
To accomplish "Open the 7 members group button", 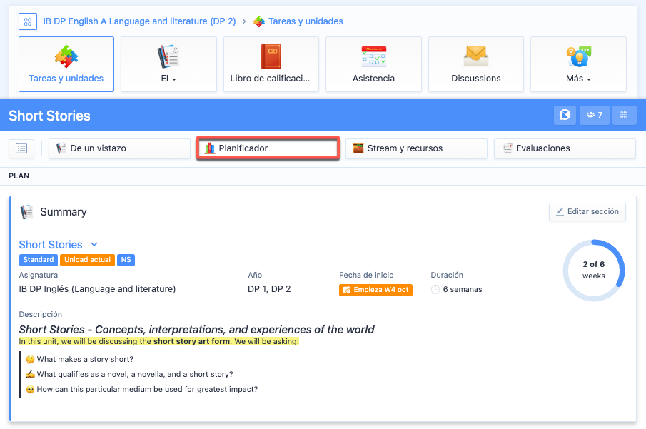I will click(x=594, y=115).
